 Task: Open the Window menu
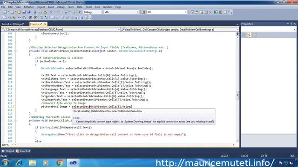108,7
